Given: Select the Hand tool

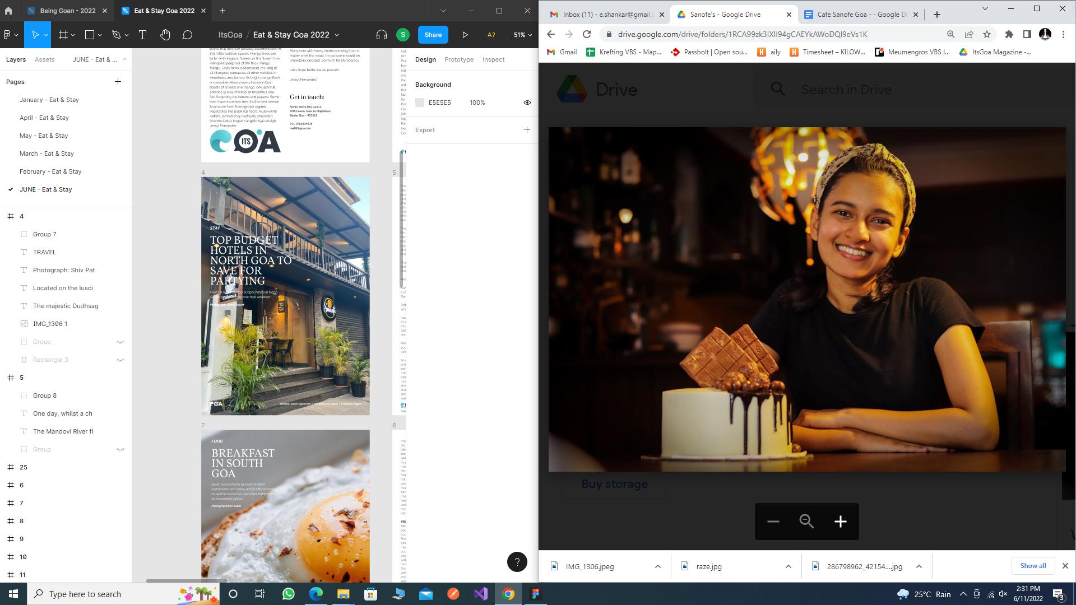Looking at the screenshot, I should pos(165,35).
